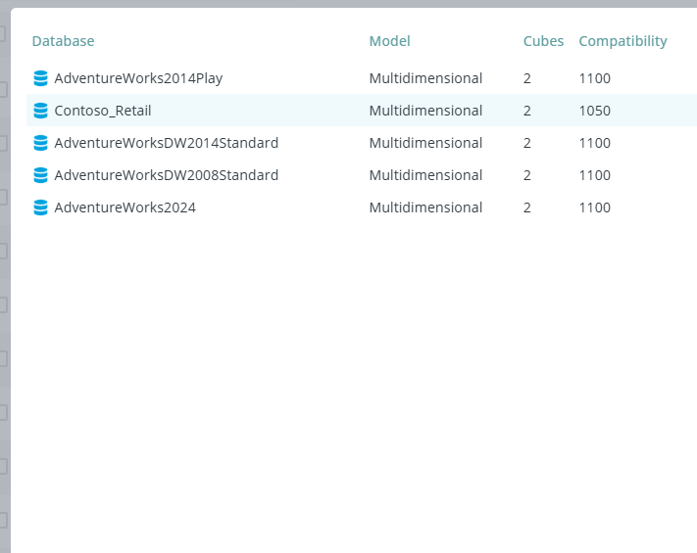
Task: Select the Contoso_Retail database row
Action: click(362, 111)
